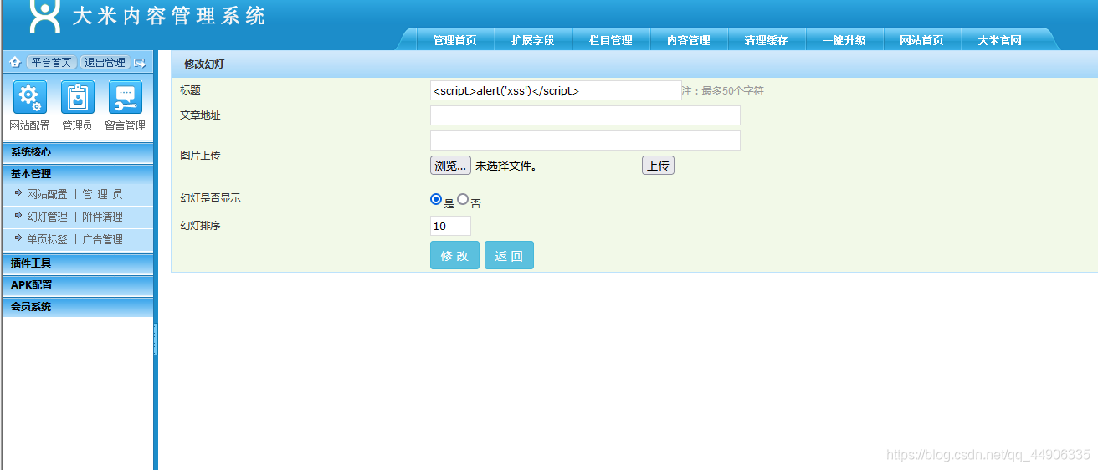The height and width of the screenshot is (470, 1098).
Task: Open the 管理员 clipboard icon
Action: [77, 97]
